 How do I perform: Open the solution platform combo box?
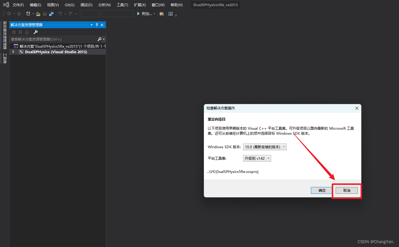[x=118, y=14]
